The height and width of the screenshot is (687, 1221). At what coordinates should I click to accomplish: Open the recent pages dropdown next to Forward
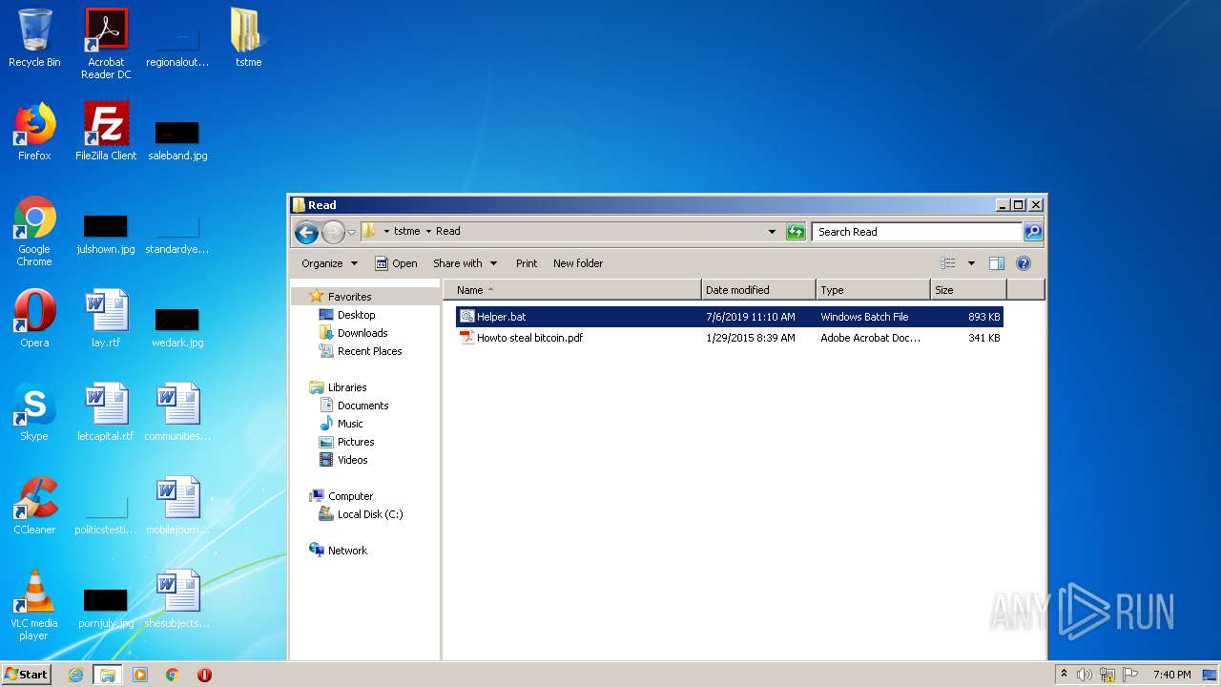pos(351,232)
